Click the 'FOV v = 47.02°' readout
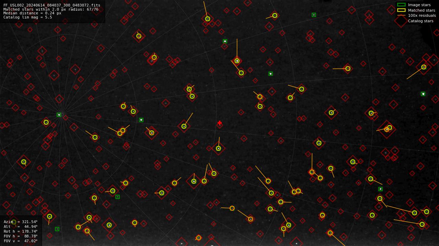Screen dimensions: 439x246 (21, 241)
